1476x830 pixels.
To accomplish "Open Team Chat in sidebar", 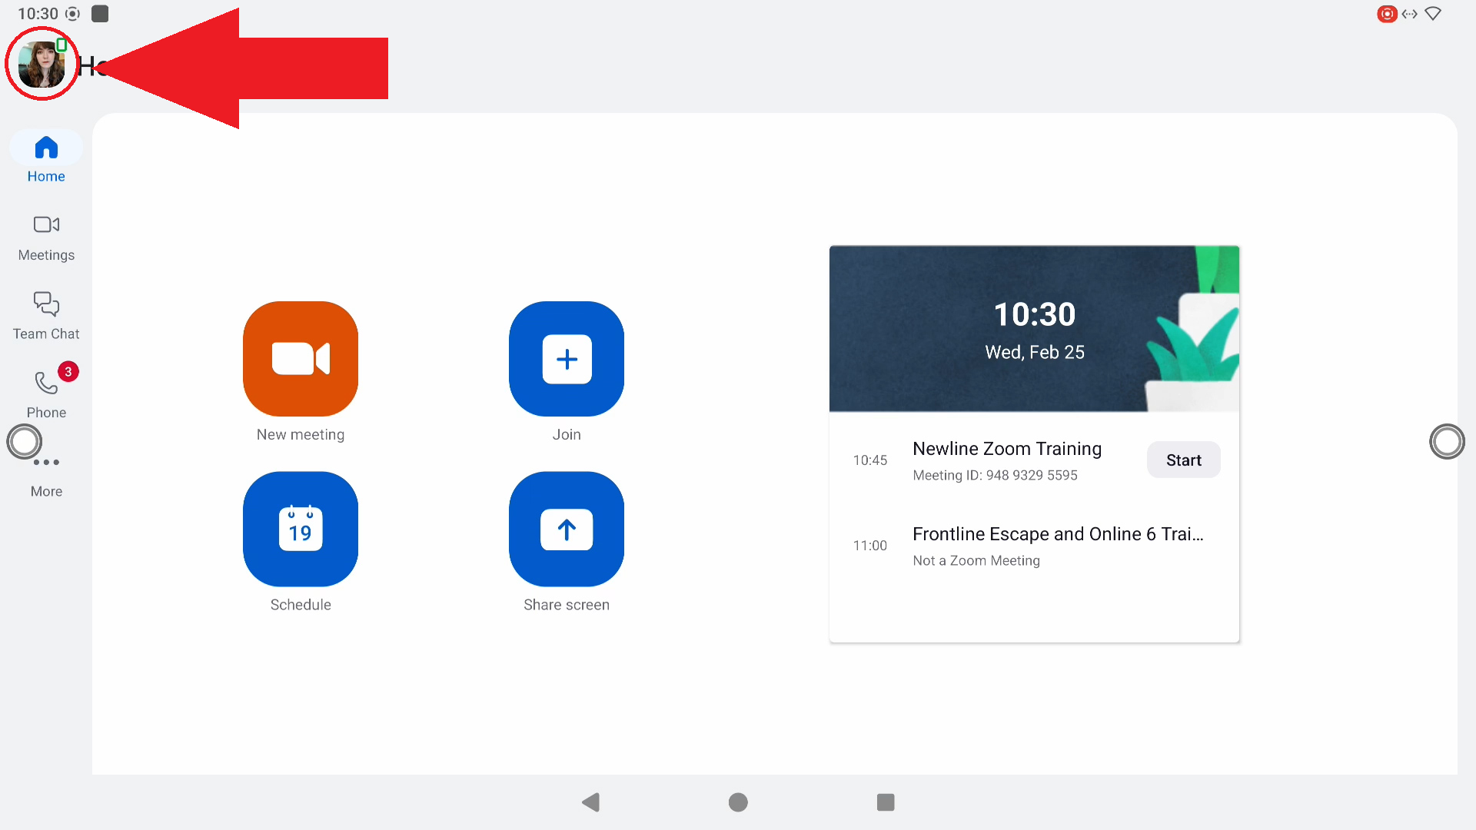I will (46, 316).
